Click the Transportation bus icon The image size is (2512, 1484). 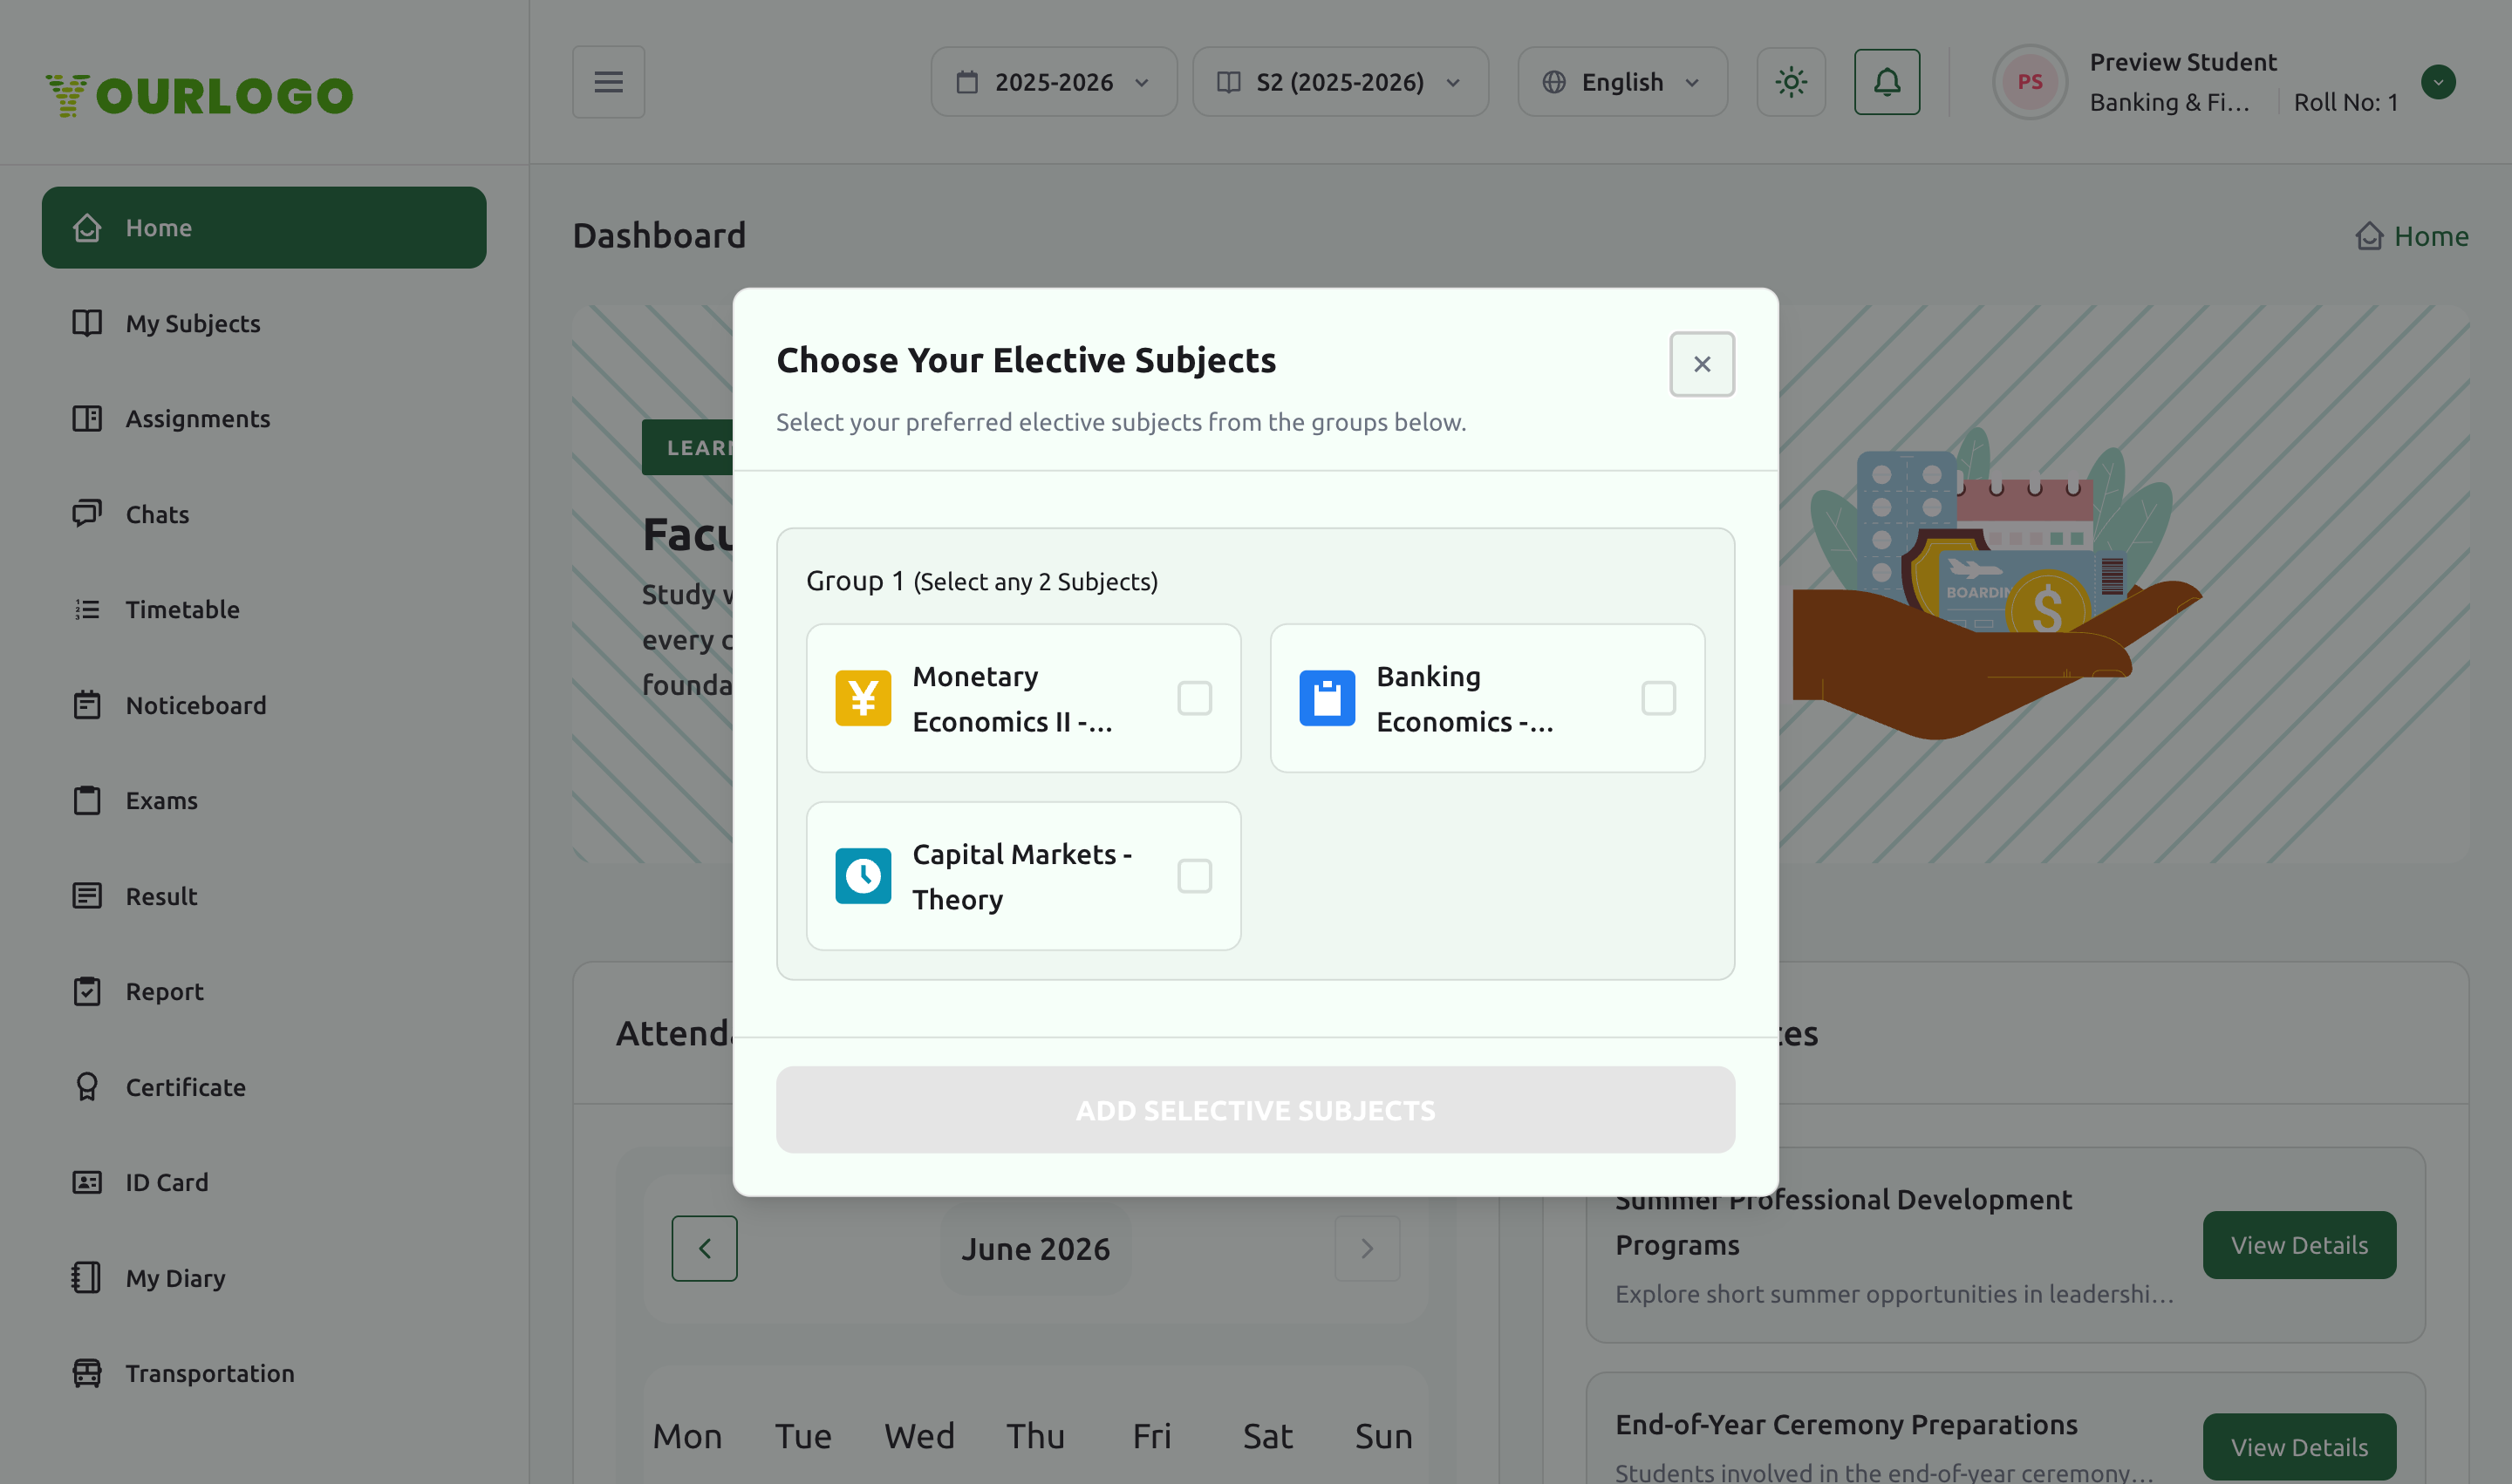coord(87,1373)
